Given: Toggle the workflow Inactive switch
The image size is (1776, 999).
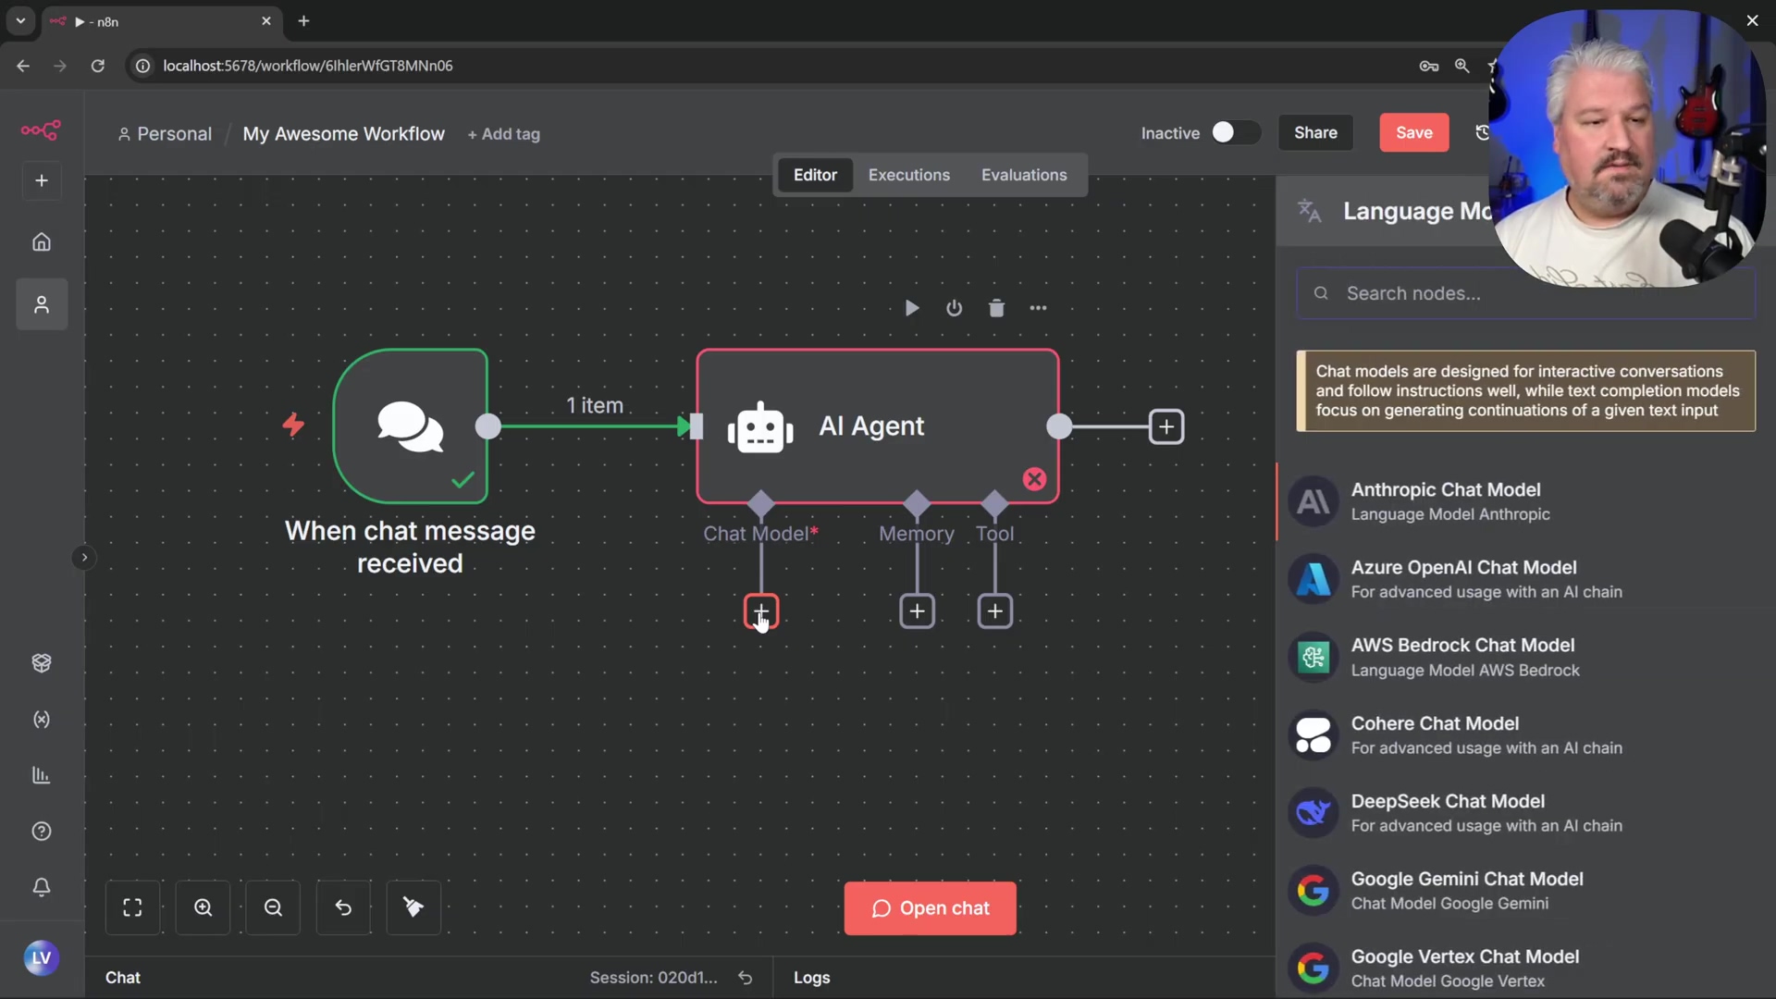Looking at the screenshot, I should 1234,132.
